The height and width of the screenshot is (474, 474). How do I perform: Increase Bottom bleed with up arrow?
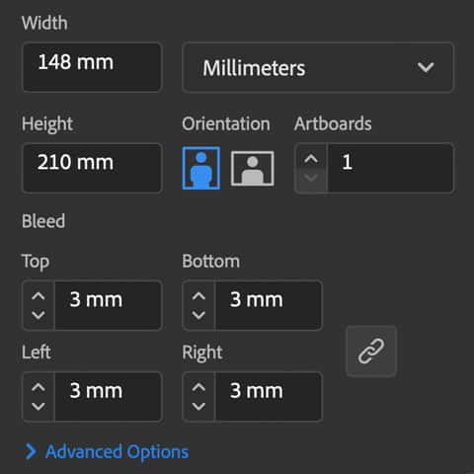pyautogui.click(x=198, y=296)
